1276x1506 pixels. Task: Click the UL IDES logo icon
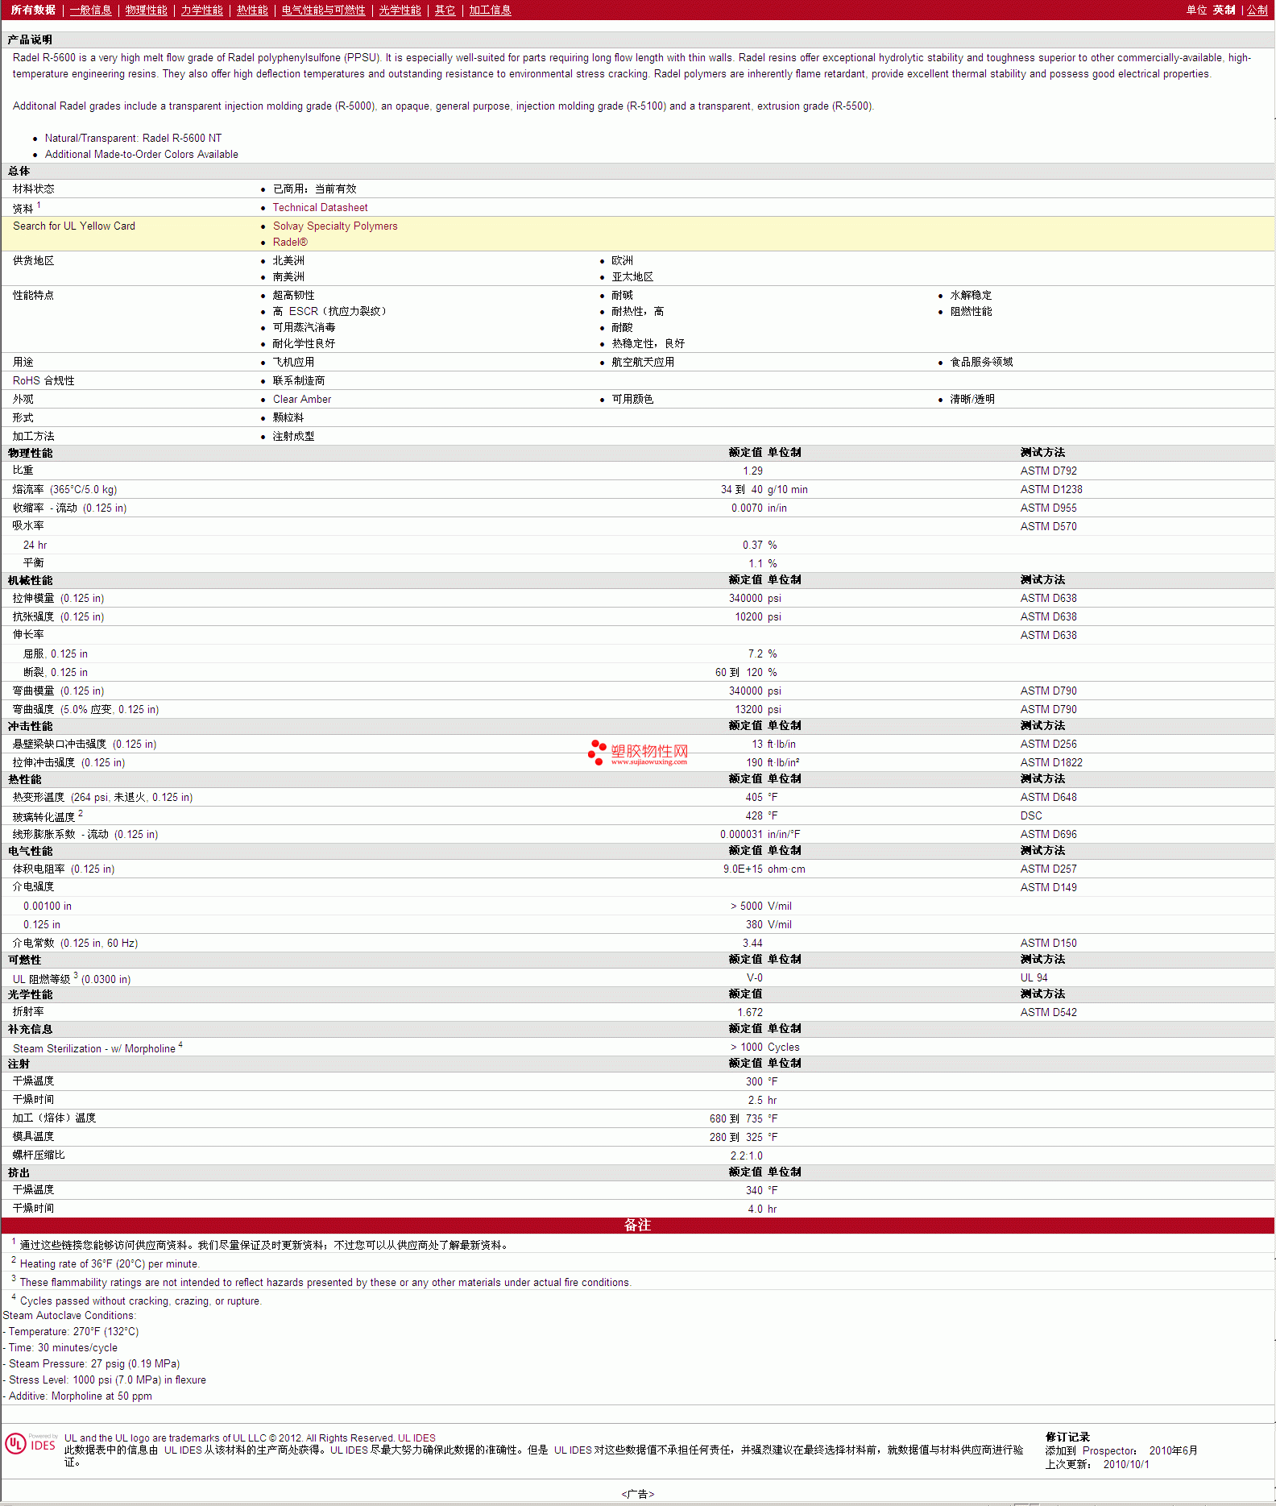coord(31,1443)
